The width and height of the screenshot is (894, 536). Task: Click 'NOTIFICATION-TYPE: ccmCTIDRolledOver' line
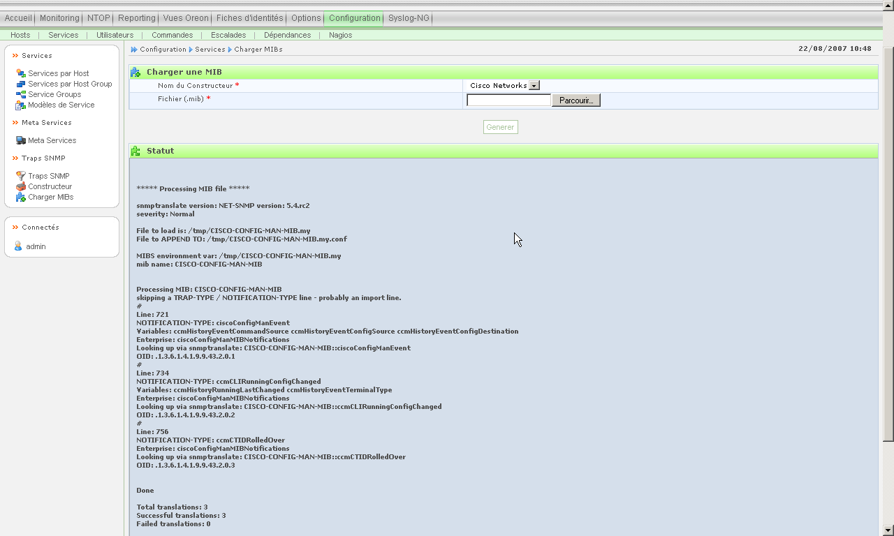tap(210, 440)
